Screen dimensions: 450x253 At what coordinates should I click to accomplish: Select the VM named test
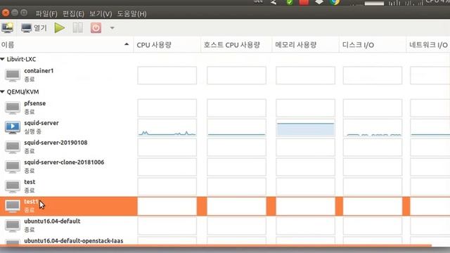[225, 186]
